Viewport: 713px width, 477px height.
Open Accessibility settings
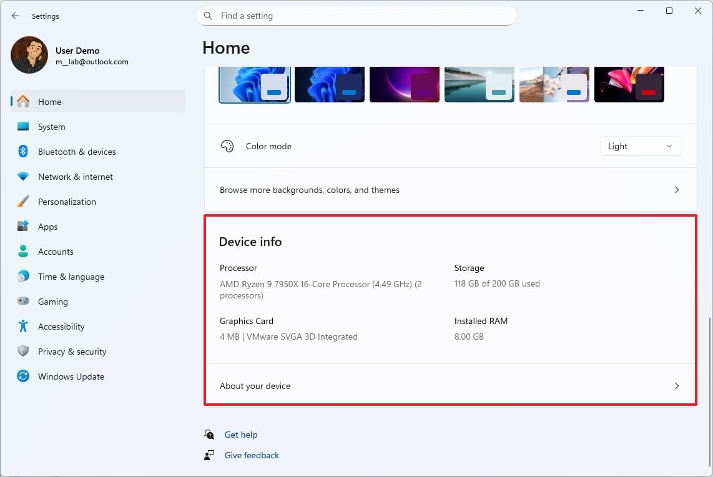tap(62, 327)
